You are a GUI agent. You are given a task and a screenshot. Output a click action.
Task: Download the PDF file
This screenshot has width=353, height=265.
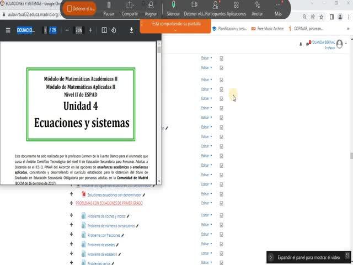point(131,30)
